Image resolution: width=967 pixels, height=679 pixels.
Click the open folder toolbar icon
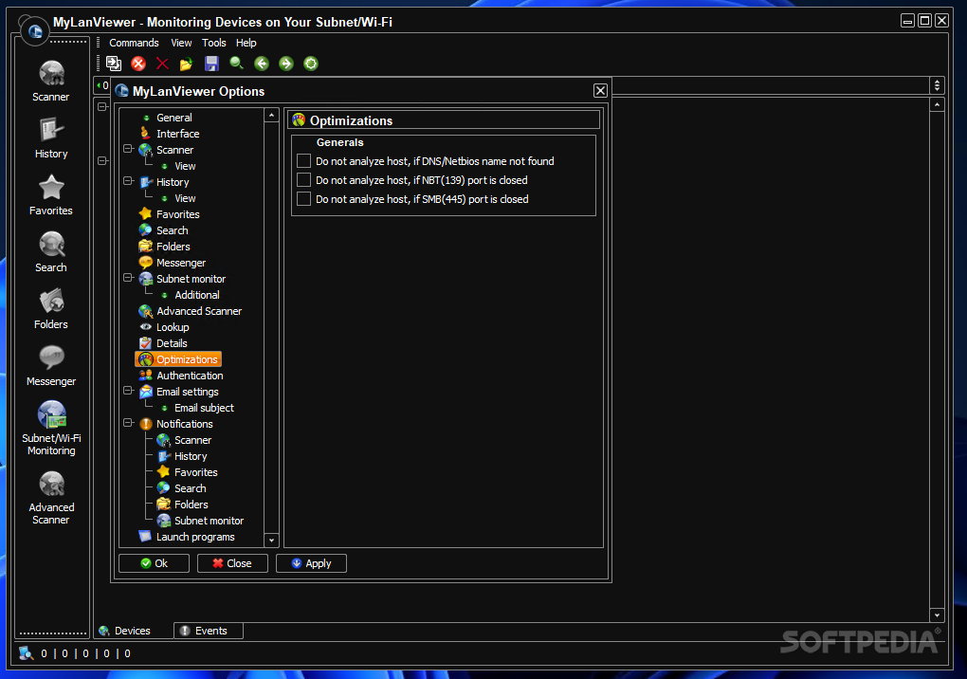186,64
